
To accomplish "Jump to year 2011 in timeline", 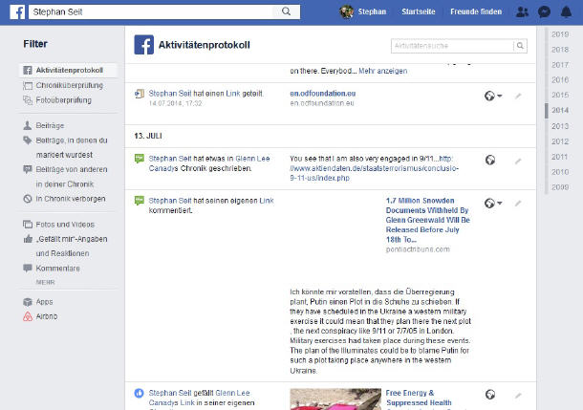I will pos(561,156).
